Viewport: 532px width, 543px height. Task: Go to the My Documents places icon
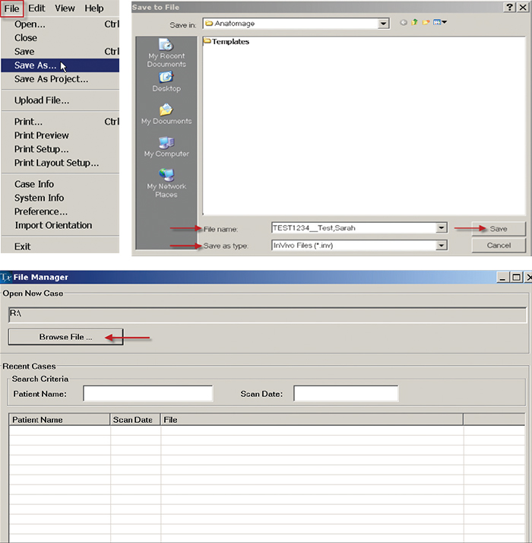click(166, 111)
